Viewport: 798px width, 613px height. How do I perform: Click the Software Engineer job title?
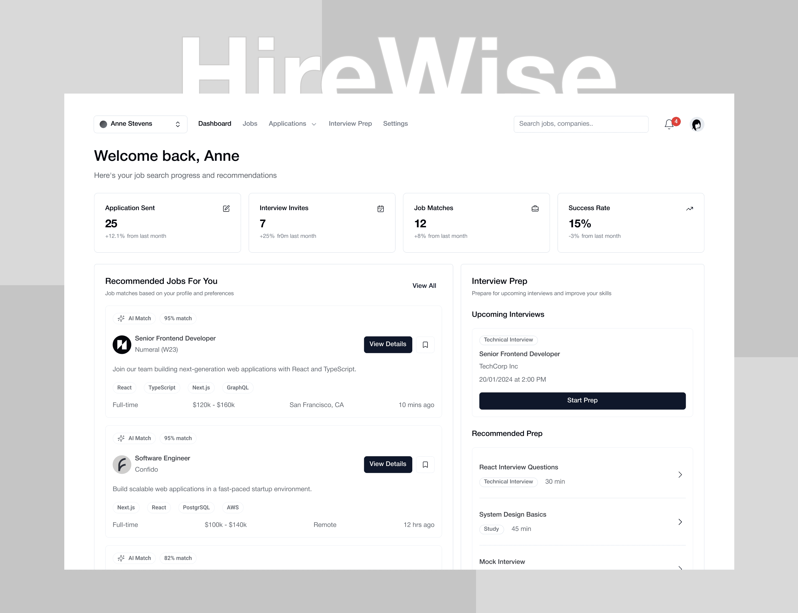(162, 458)
